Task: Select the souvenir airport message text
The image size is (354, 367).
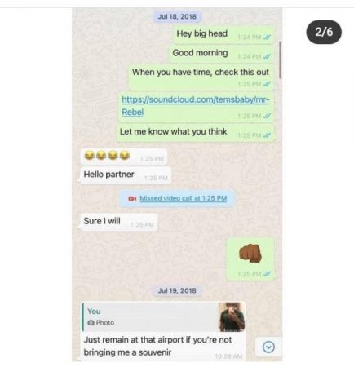Action: coord(157,346)
